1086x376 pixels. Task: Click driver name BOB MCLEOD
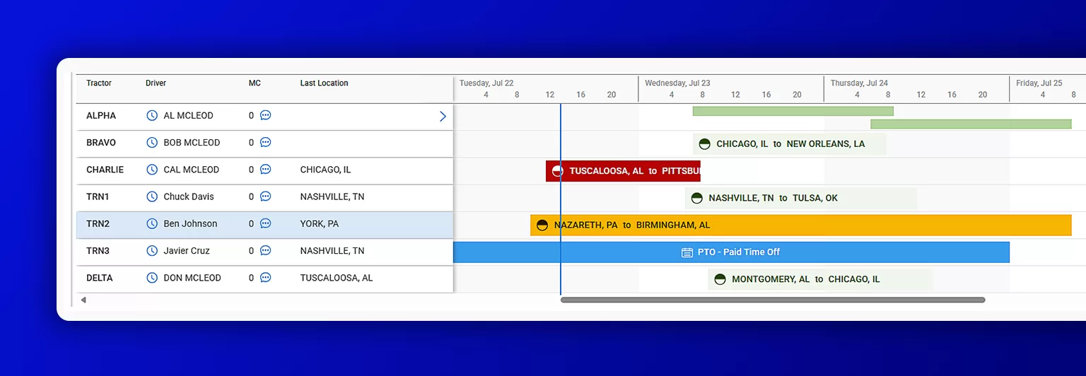[x=192, y=143]
